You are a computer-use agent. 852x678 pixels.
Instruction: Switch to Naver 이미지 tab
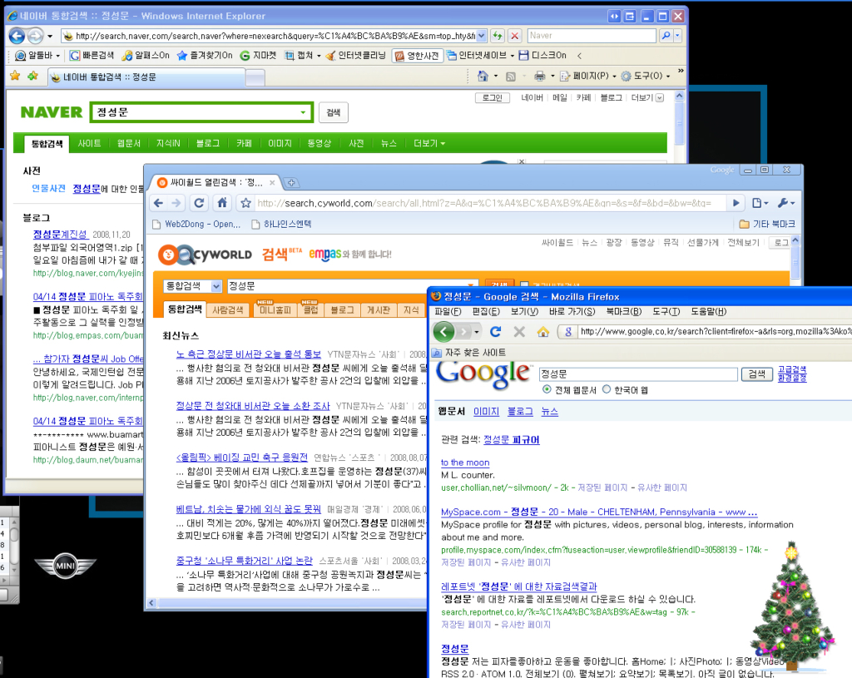click(x=280, y=143)
